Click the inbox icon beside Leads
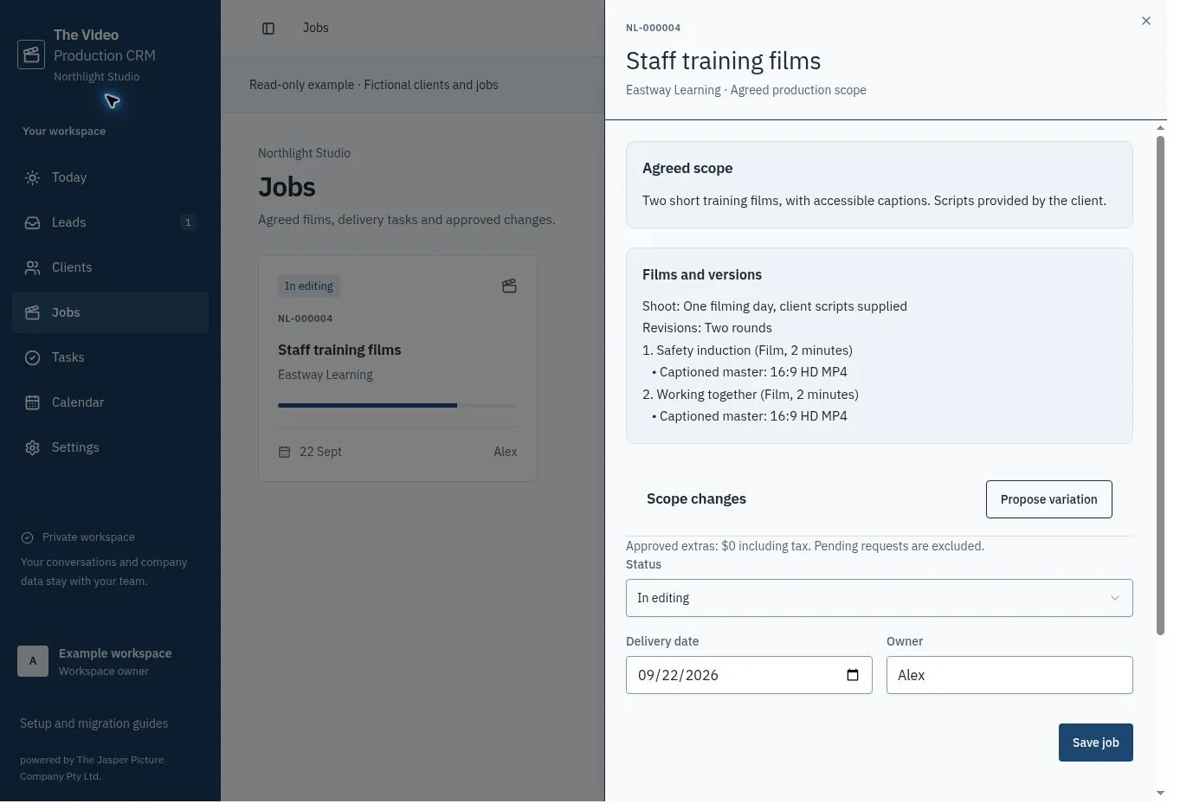Image resolution: width=1180 pixels, height=810 pixels. [x=32, y=222]
